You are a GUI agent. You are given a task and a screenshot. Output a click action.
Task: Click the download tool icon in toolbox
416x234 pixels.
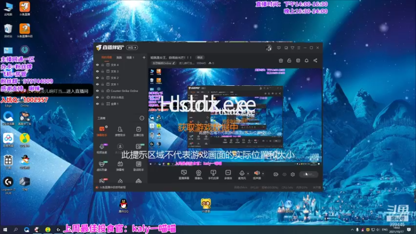click(x=120, y=147)
